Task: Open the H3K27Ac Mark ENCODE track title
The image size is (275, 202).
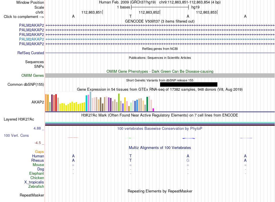Action: [x=160, y=115]
